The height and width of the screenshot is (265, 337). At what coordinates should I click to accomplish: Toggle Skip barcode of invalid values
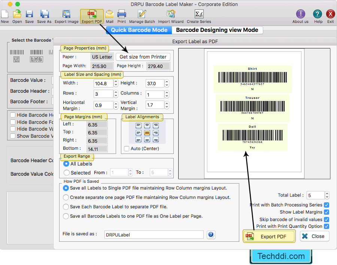click(x=327, y=220)
